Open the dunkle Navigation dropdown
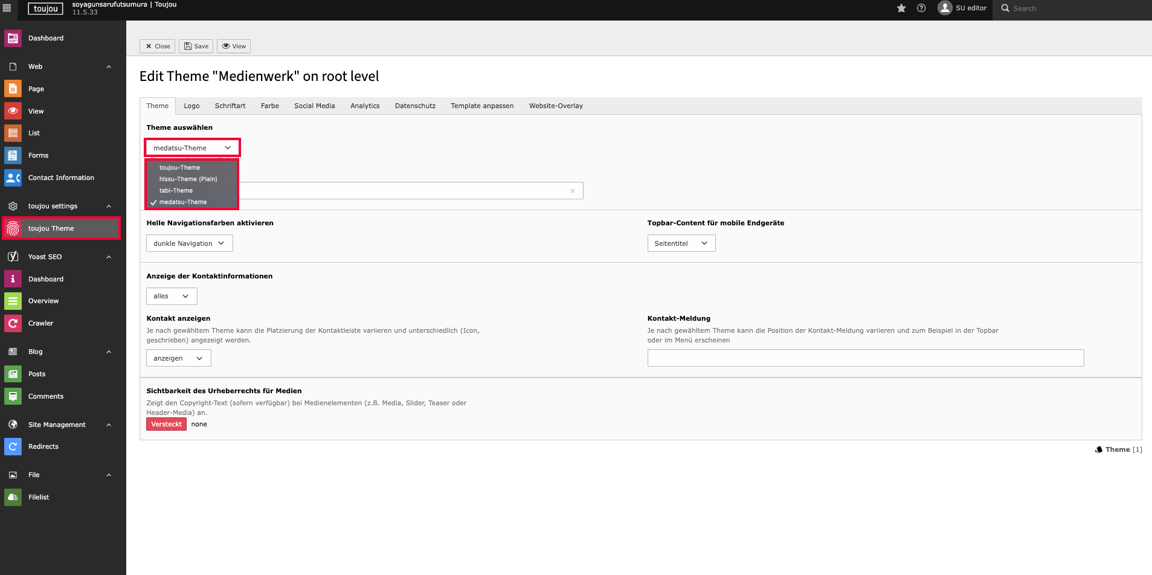This screenshot has width=1152, height=575. tap(189, 243)
